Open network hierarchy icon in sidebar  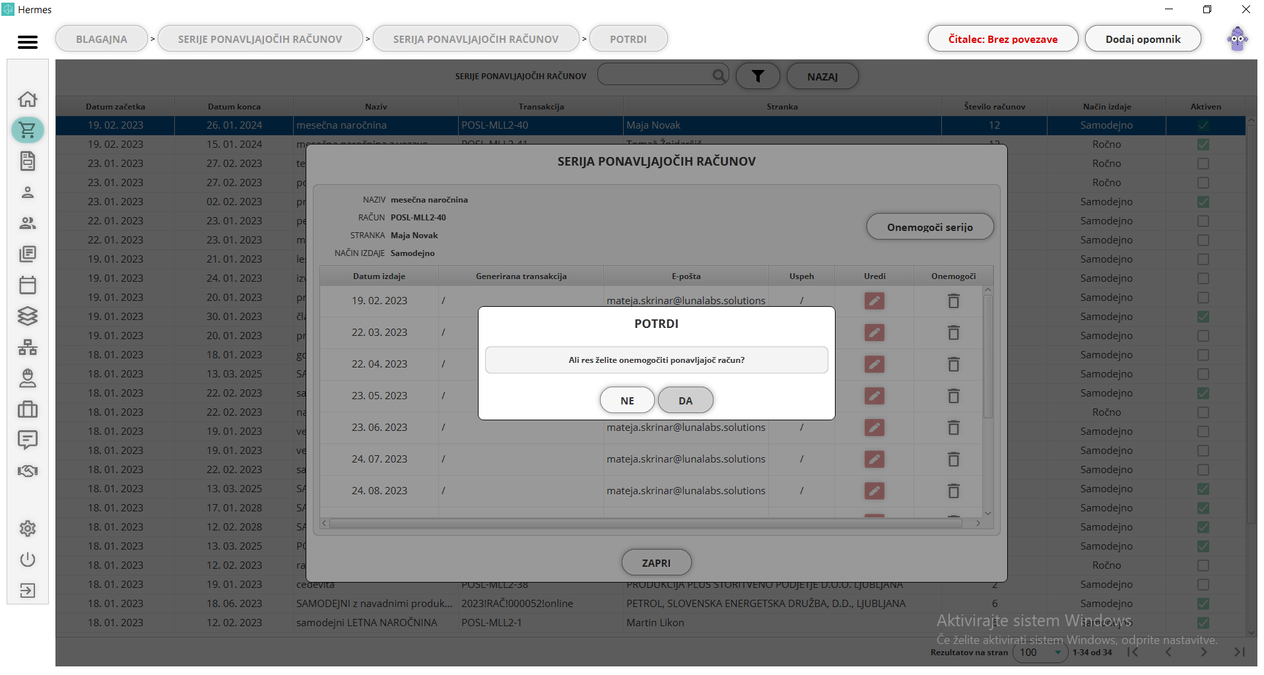[x=28, y=347]
